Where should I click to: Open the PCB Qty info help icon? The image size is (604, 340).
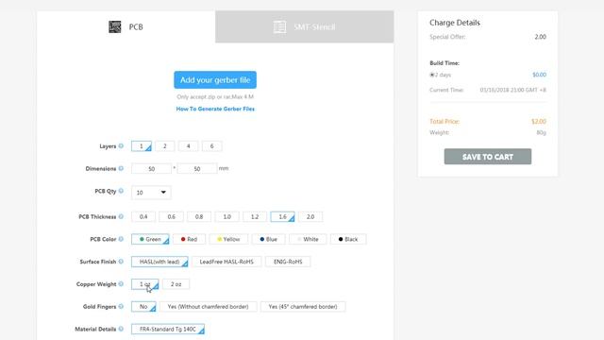coord(121,191)
